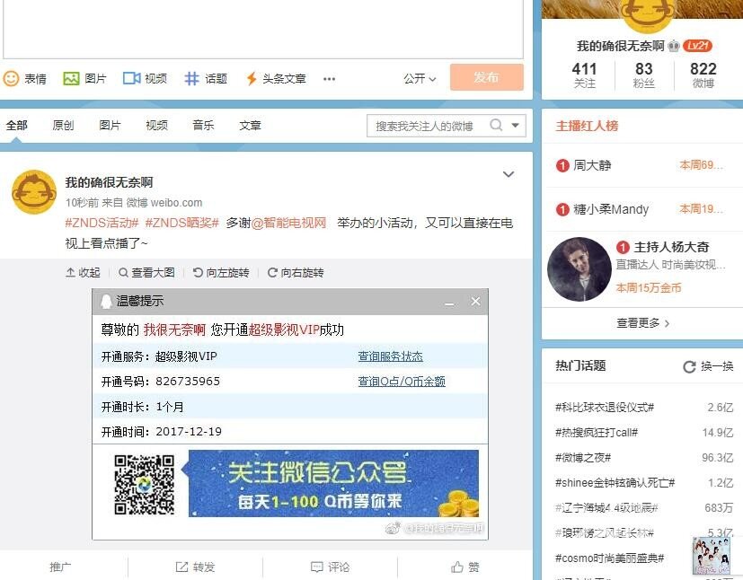Refresh hot topics with 换一换 icon
The height and width of the screenshot is (580, 743).
tap(689, 366)
